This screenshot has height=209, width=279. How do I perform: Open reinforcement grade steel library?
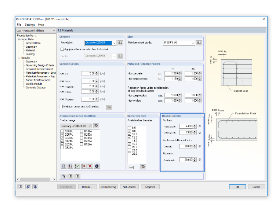click(199, 43)
